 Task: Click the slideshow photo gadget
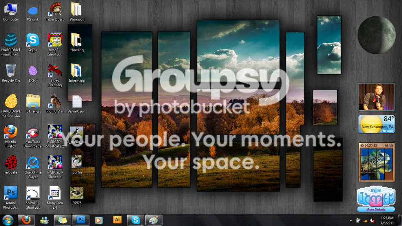(376, 97)
